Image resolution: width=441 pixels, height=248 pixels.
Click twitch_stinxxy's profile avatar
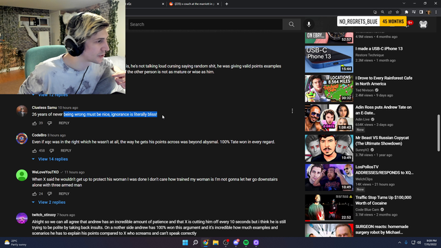pyautogui.click(x=21, y=218)
